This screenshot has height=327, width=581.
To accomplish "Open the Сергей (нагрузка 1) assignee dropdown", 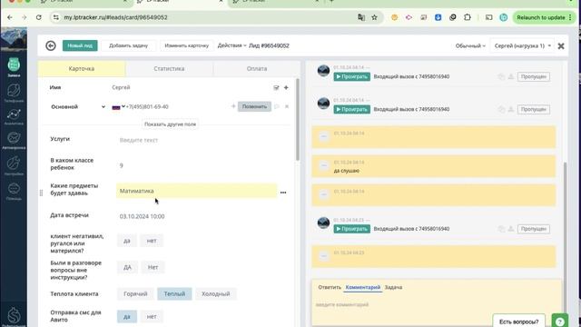I will pyautogui.click(x=523, y=46).
